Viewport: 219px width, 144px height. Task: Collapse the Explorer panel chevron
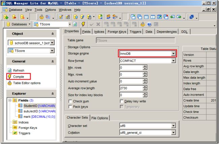point(53,94)
